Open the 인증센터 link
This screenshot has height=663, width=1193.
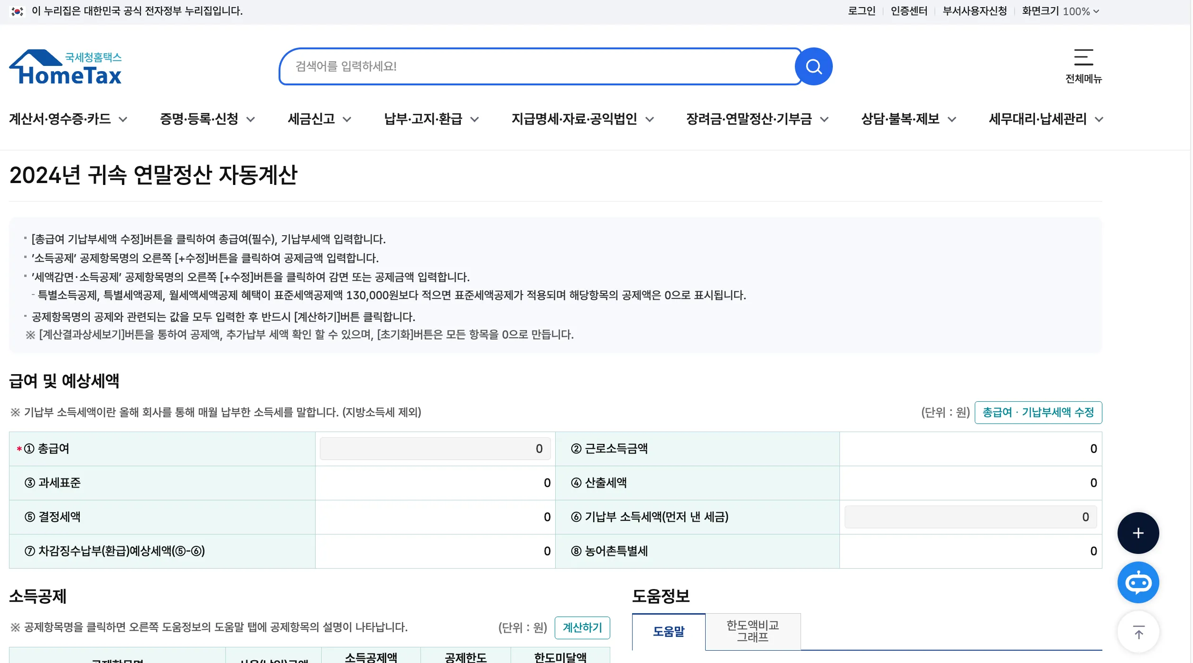[x=909, y=11]
